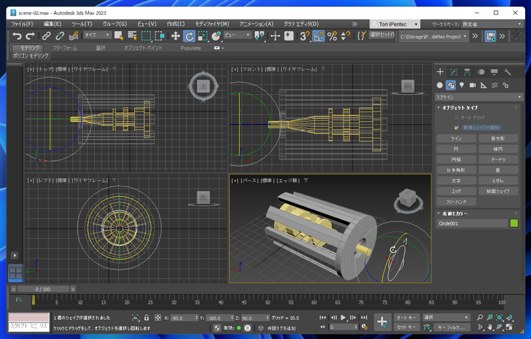
Task: Click the 円 shape button
Action: 456,149
